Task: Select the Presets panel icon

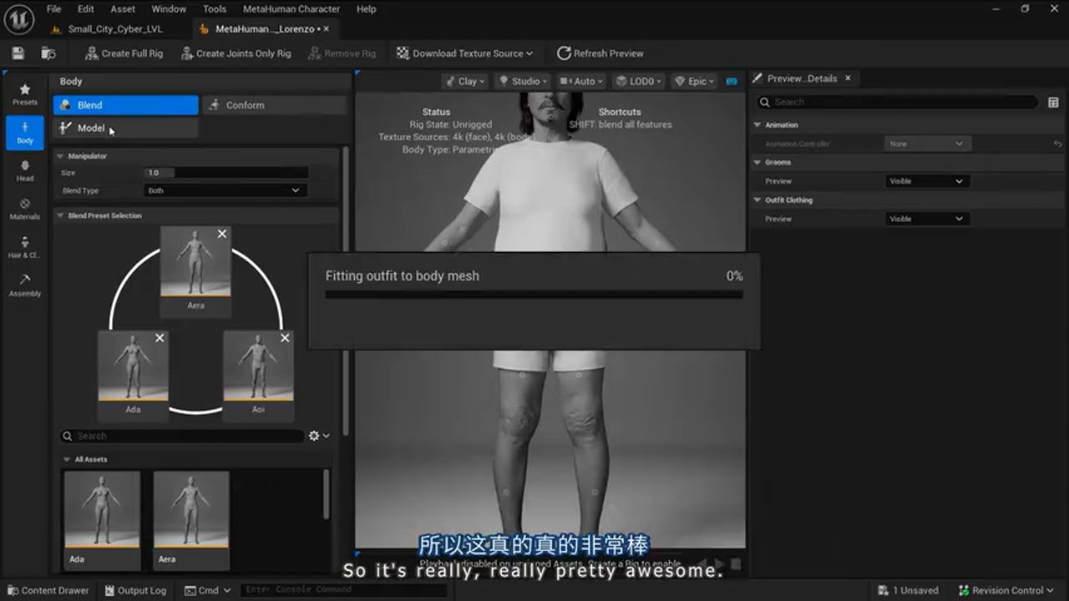Action: (25, 92)
